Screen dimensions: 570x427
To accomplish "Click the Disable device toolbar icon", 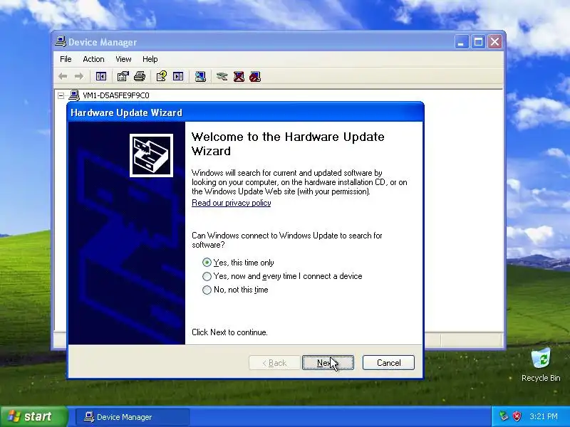I will coord(255,77).
